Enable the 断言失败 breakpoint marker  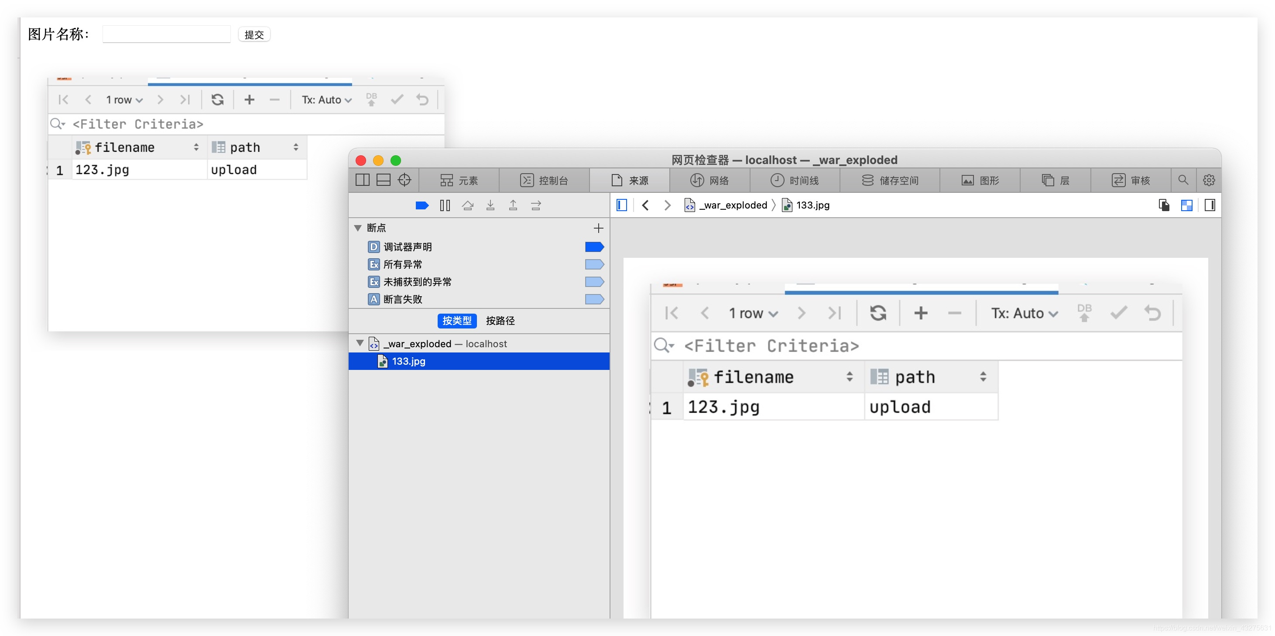click(x=594, y=299)
